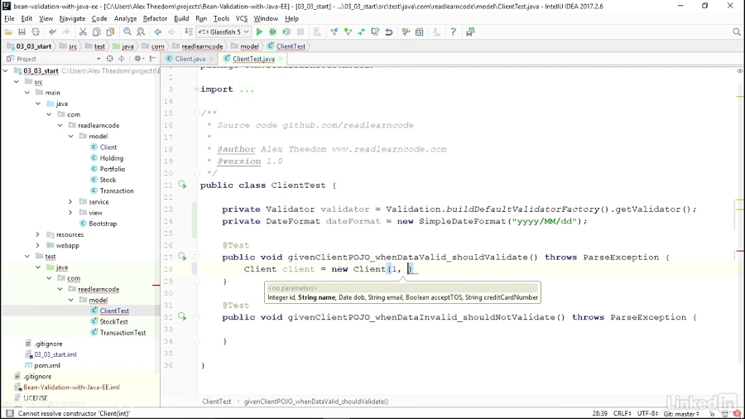Open Git: master branch widget
Viewport: 745px width, 419px height.
[683, 413]
